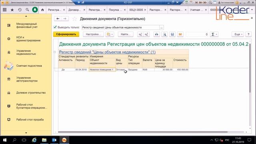Image resolution: width=256 pixels, height=144 pixels.
Task: Switch to the Покупка tab
Action: pyautogui.click(x=115, y=10)
